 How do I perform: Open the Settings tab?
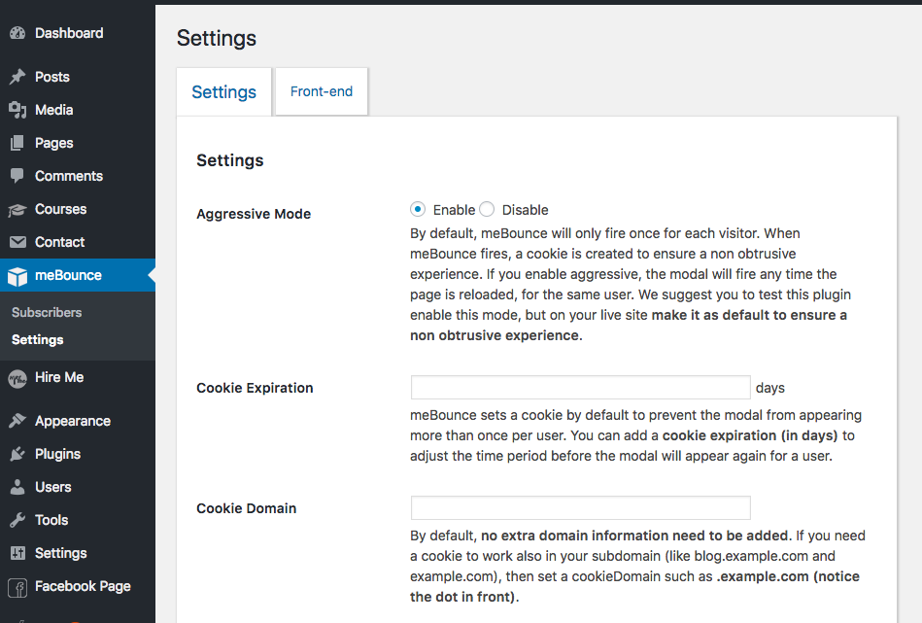coord(224,91)
